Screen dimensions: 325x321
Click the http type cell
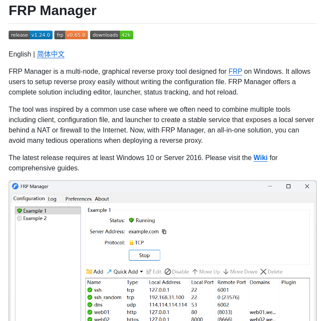[131, 312]
